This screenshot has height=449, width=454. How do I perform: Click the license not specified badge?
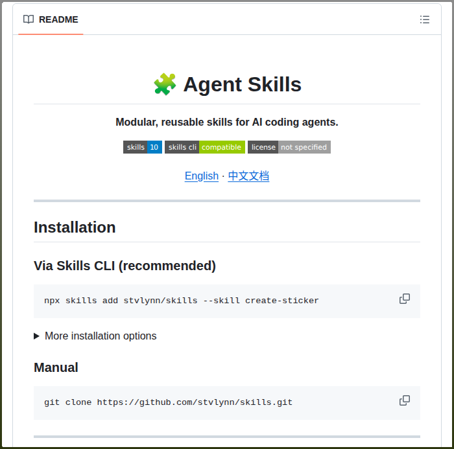coord(289,147)
